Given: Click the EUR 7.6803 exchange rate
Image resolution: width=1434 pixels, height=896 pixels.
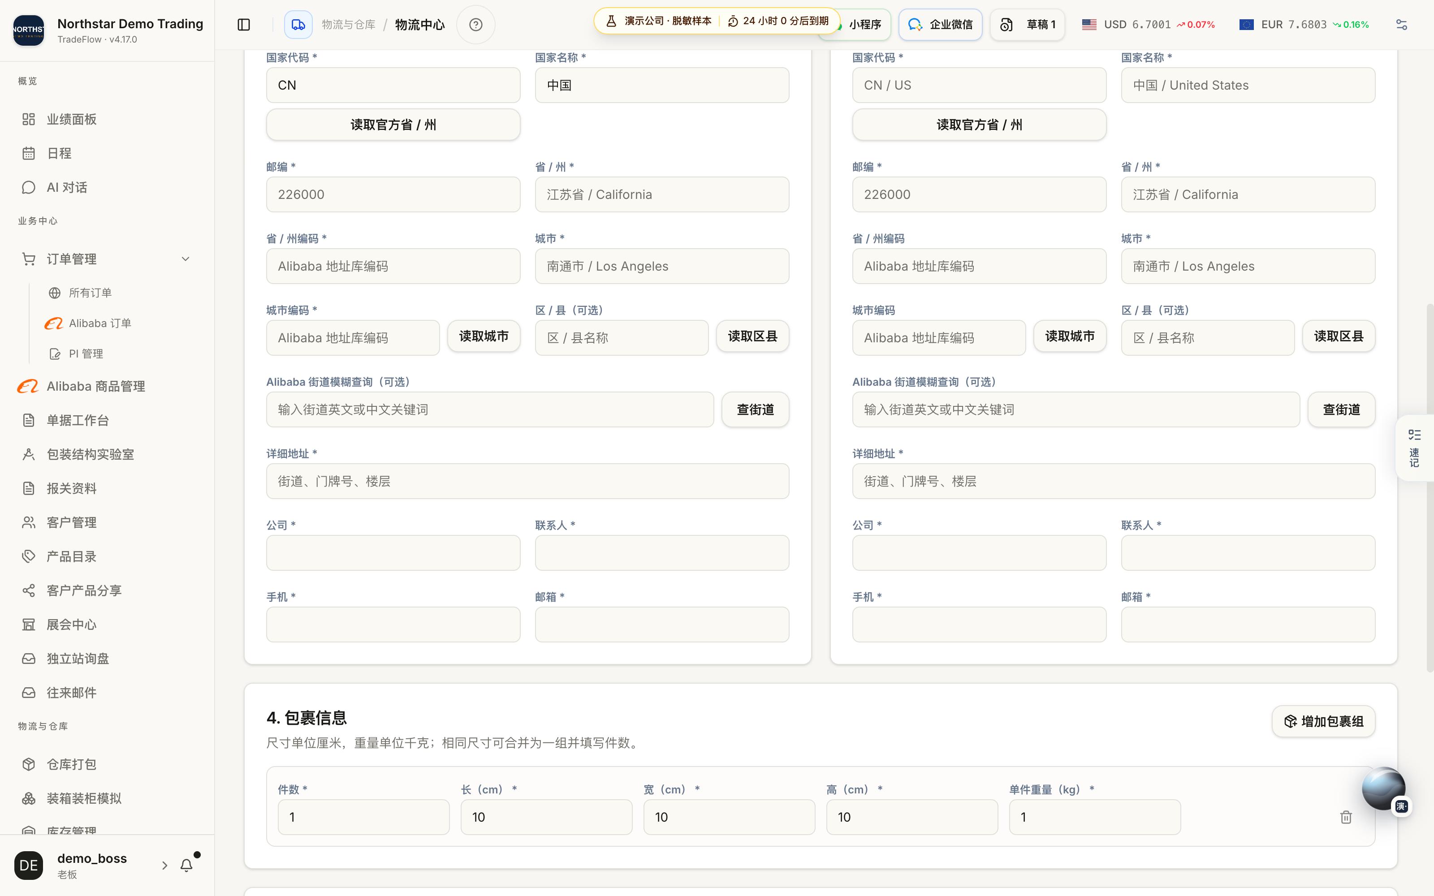Looking at the screenshot, I should tap(1304, 24).
